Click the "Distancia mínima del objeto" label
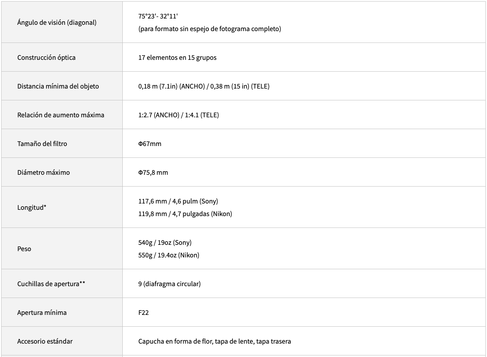 tap(58, 86)
